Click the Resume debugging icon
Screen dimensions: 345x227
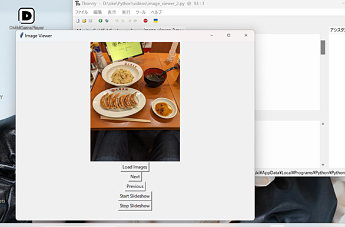point(135,21)
